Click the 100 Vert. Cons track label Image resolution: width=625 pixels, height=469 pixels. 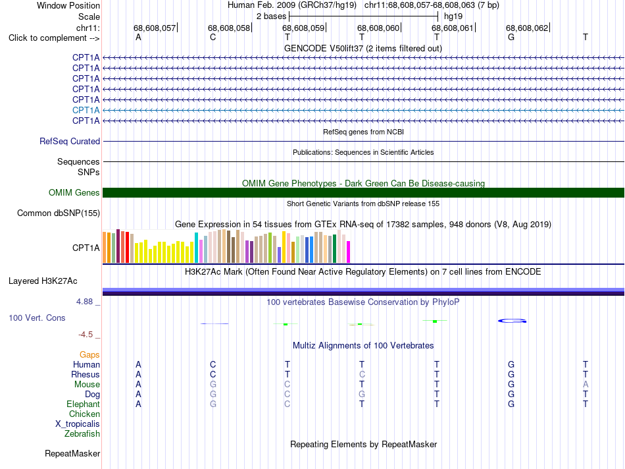(x=37, y=318)
